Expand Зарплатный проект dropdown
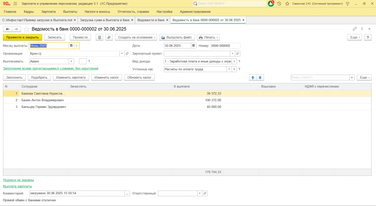The image size is (376, 206). tap(232, 54)
